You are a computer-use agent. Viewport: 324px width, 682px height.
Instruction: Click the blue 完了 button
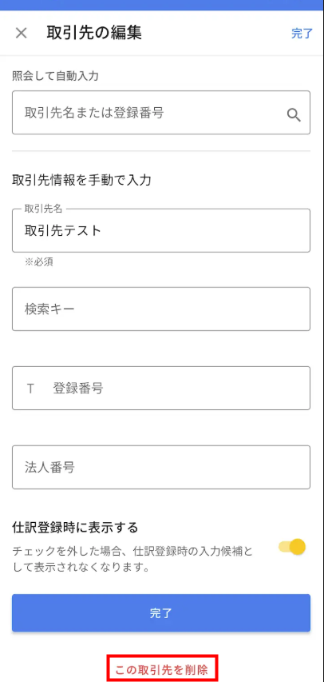pyautogui.click(x=161, y=613)
